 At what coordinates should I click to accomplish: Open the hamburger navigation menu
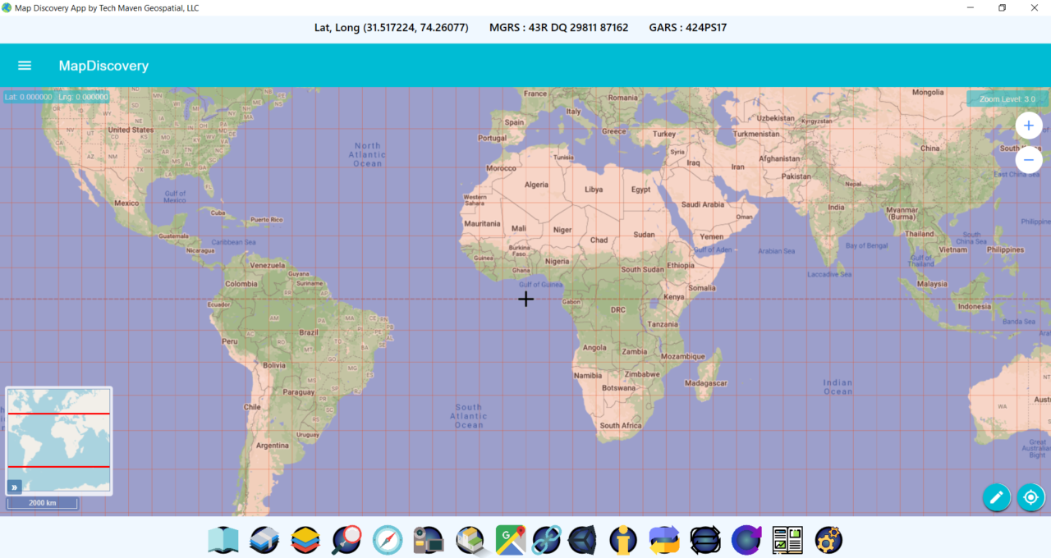point(24,66)
